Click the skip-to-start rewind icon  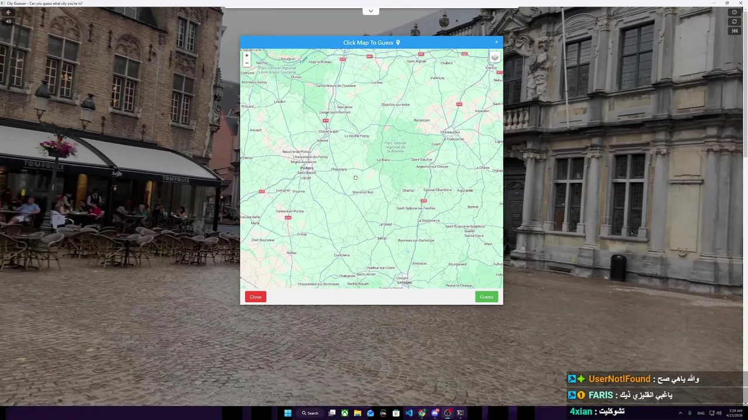735,31
